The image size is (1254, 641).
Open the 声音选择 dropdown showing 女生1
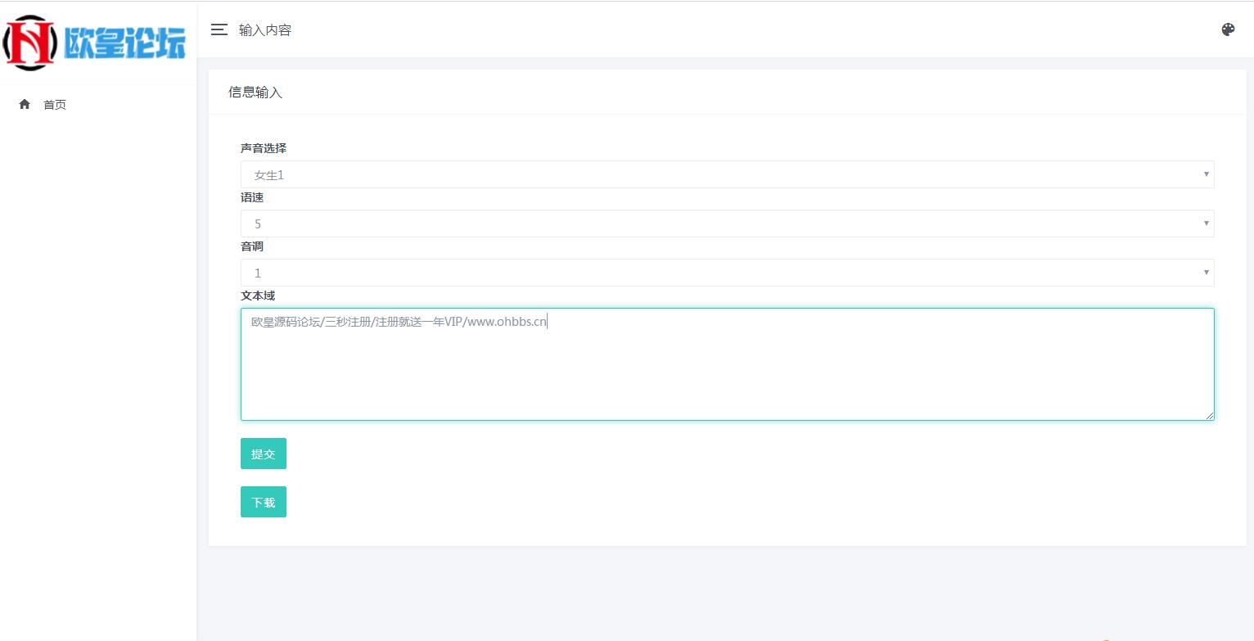coord(727,174)
